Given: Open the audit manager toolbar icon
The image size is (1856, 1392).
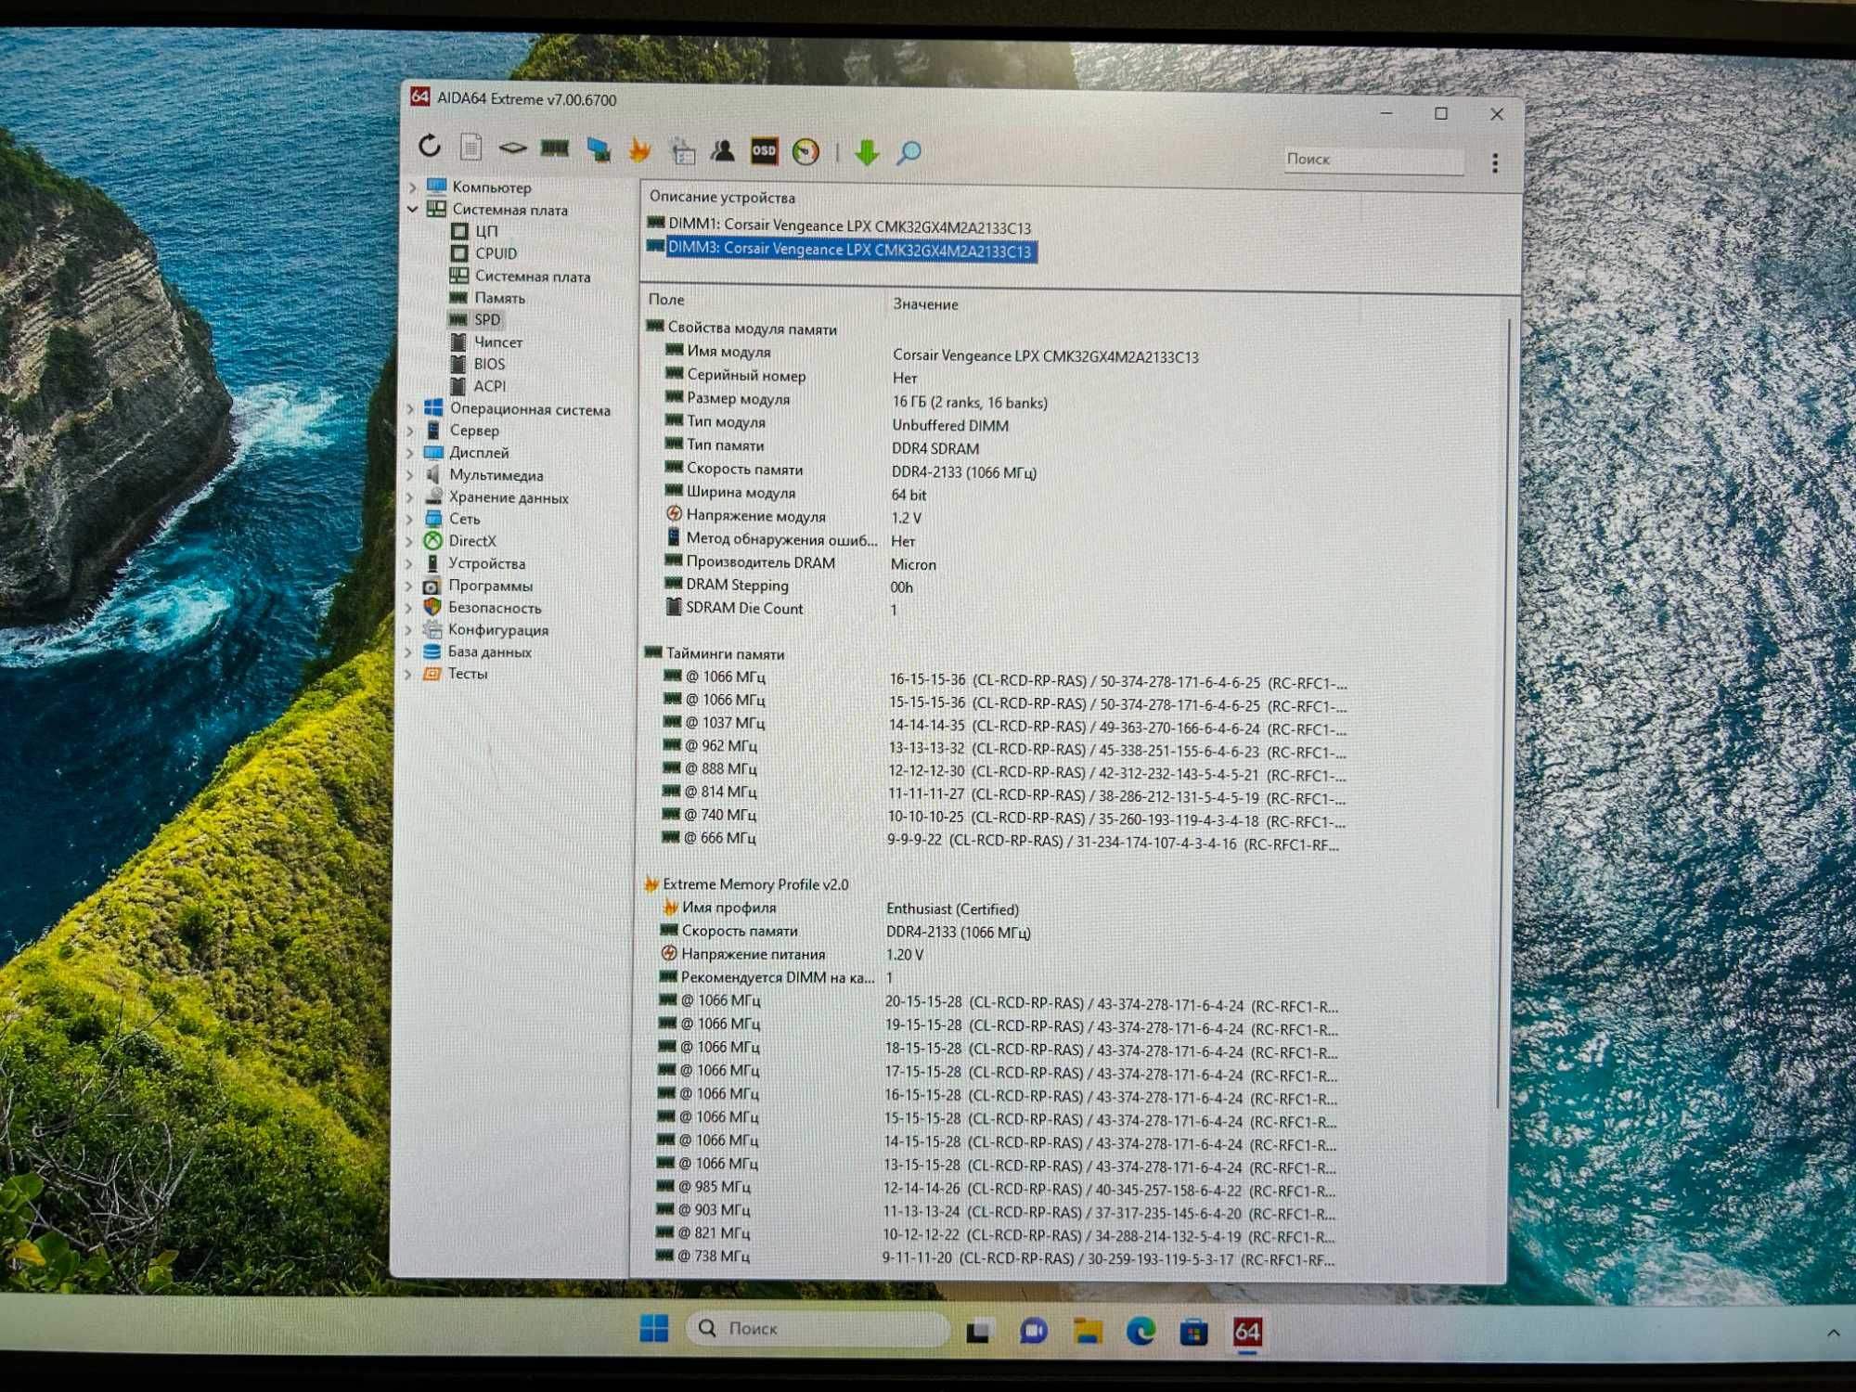Looking at the screenshot, I should click(683, 150).
